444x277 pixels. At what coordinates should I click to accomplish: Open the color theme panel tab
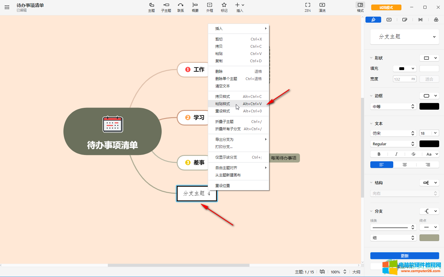[436, 20]
